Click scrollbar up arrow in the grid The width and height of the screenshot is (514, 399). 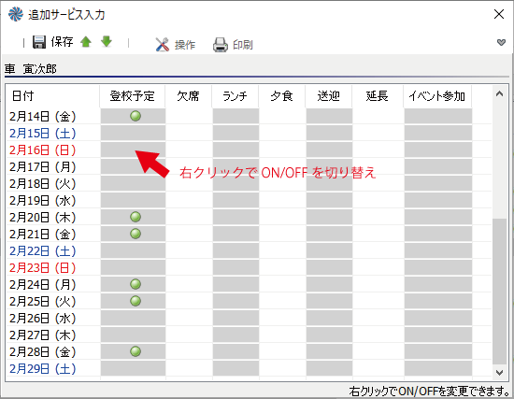(x=499, y=94)
